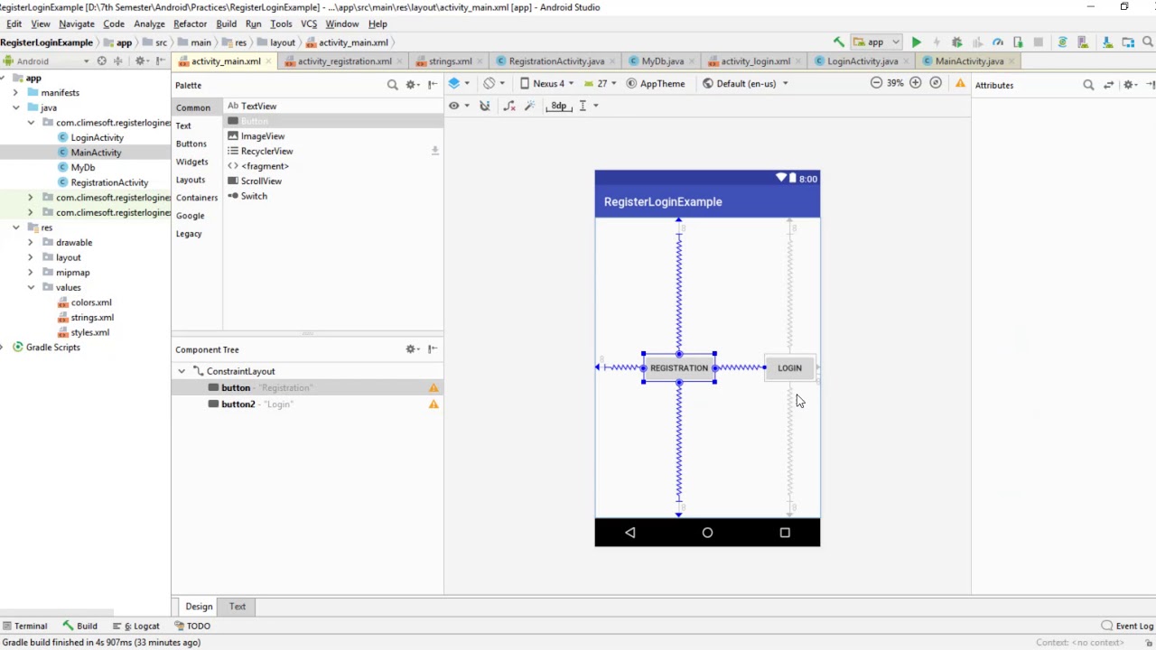Click the Infer Constraints magic wand icon

click(530, 106)
